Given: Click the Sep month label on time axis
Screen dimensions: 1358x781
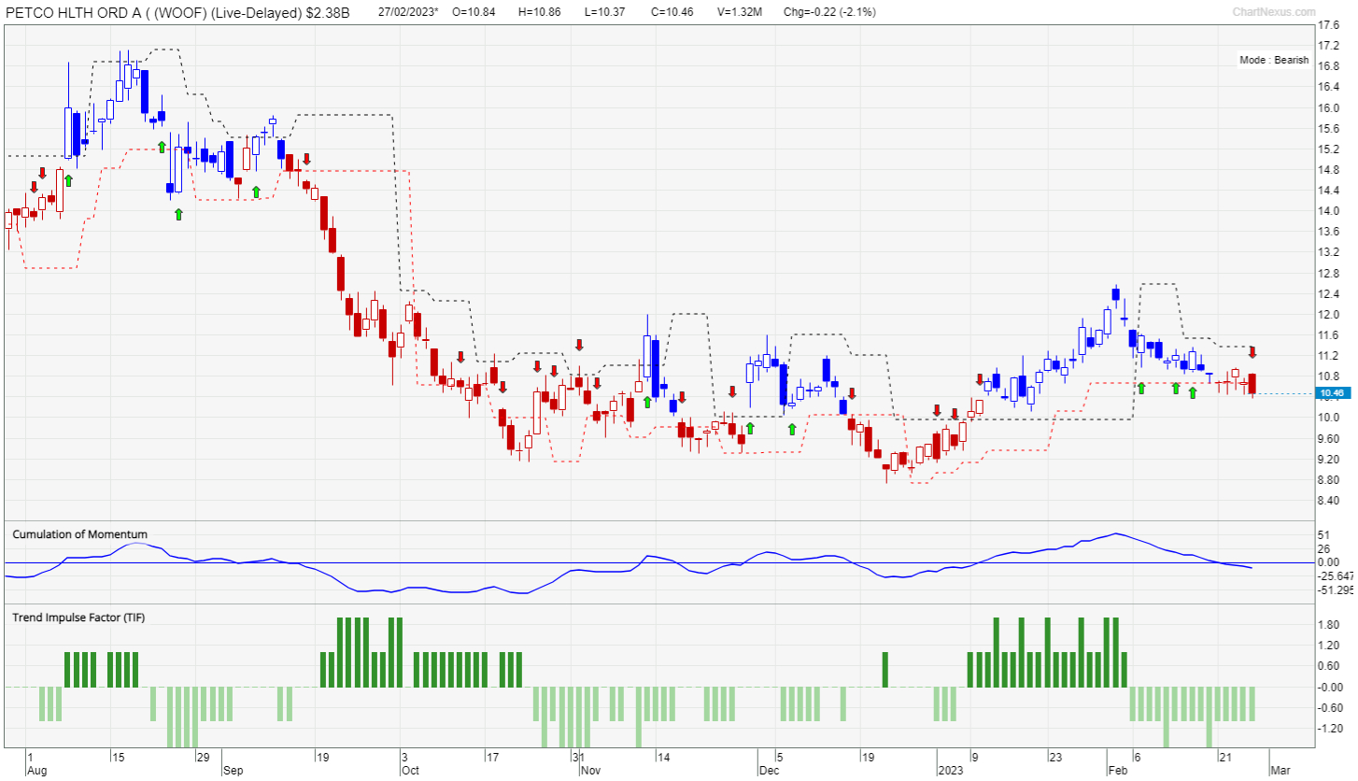Looking at the screenshot, I should (x=233, y=772).
